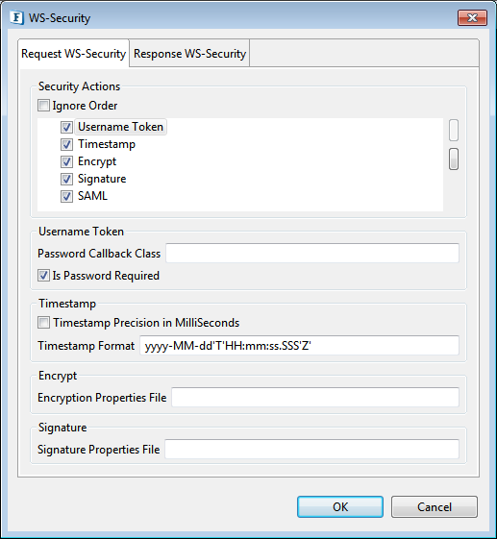Image resolution: width=497 pixels, height=539 pixels.
Task: Click the upper move button beside actions list
Action: (454, 131)
